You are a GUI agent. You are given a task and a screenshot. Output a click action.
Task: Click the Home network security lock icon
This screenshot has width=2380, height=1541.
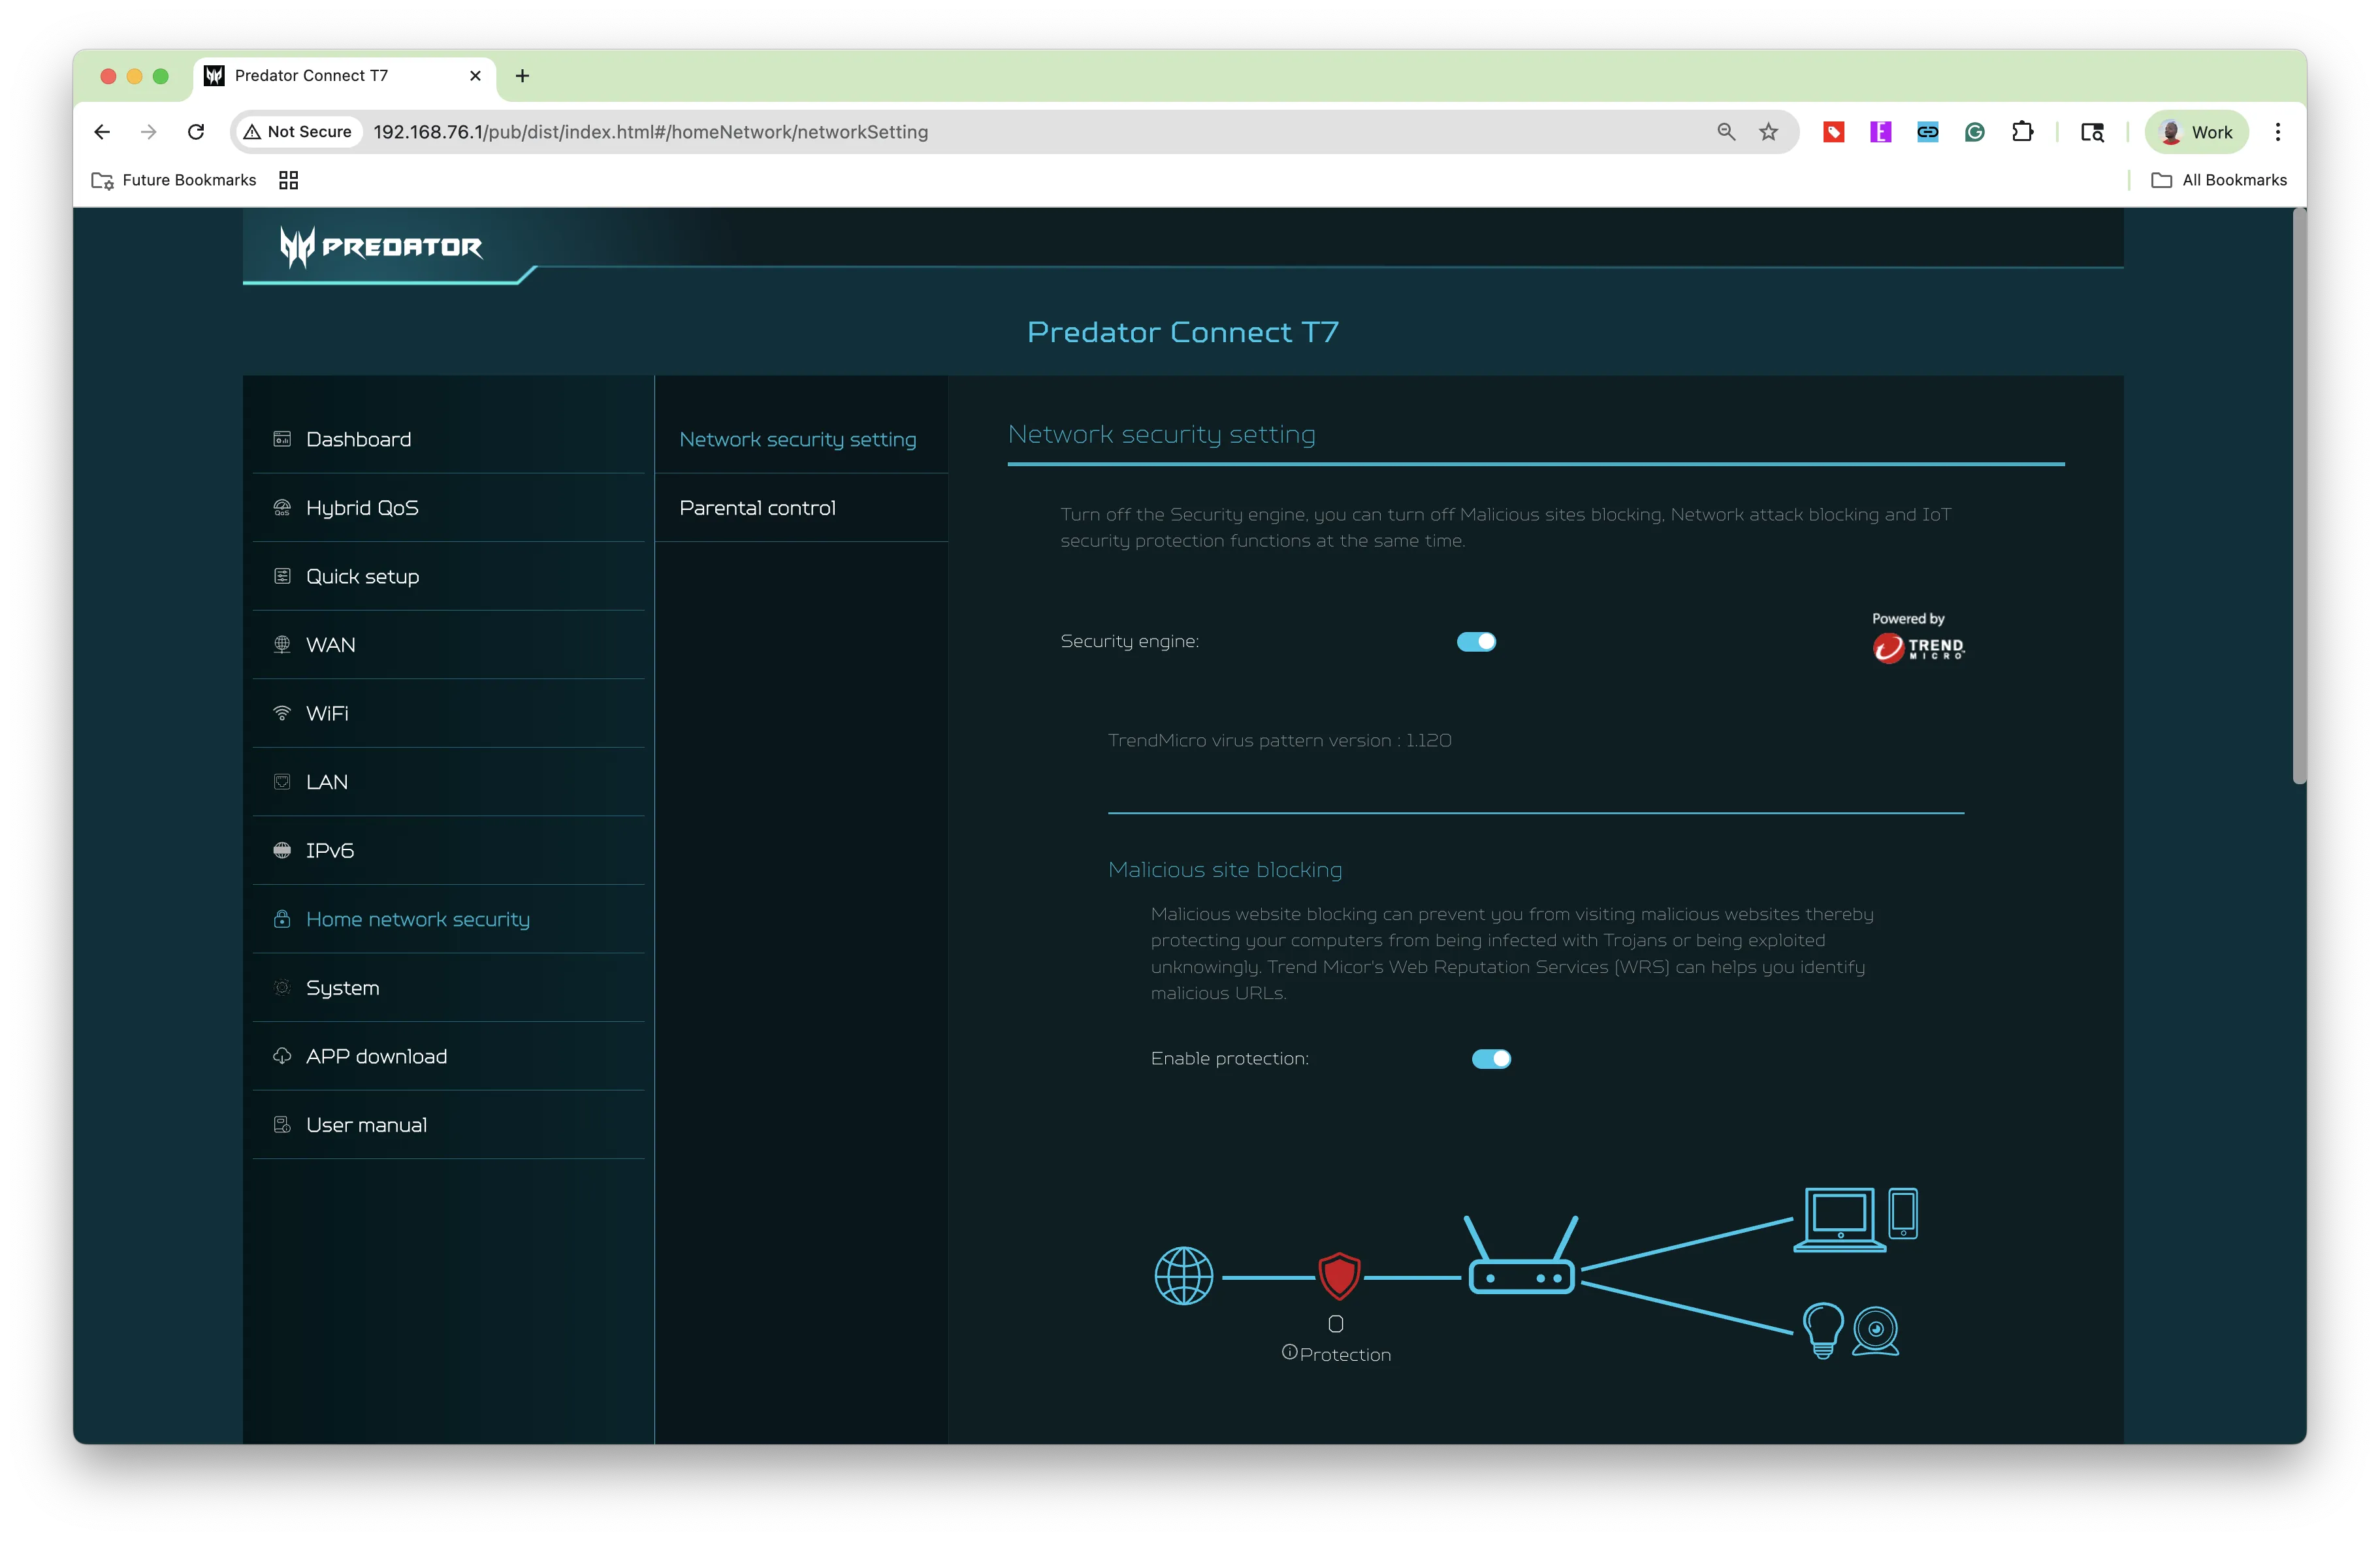[282, 919]
